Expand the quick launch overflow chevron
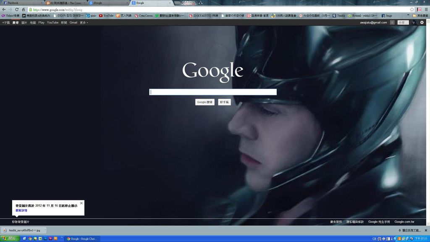This screenshot has width=430, height=242. click(x=61, y=238)
